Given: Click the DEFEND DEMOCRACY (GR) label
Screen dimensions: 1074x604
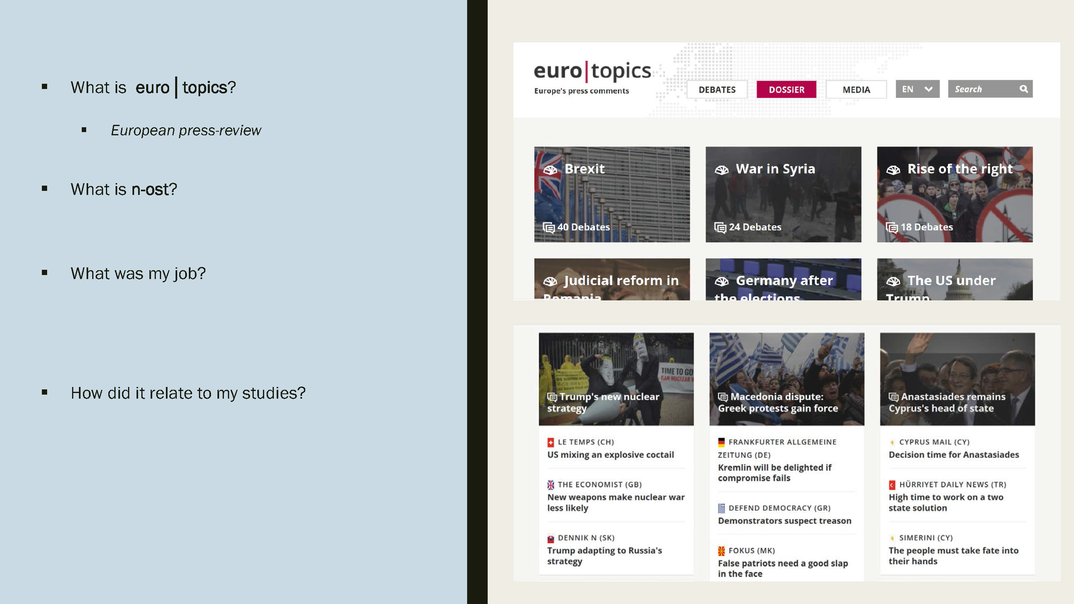Looking at the screenshot, I should [x=779, y=509].
